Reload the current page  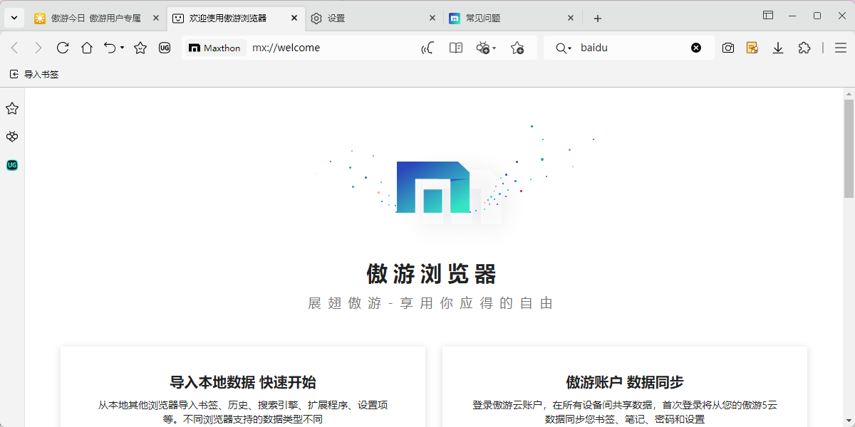pyautogui.click(x=62, y=48)
